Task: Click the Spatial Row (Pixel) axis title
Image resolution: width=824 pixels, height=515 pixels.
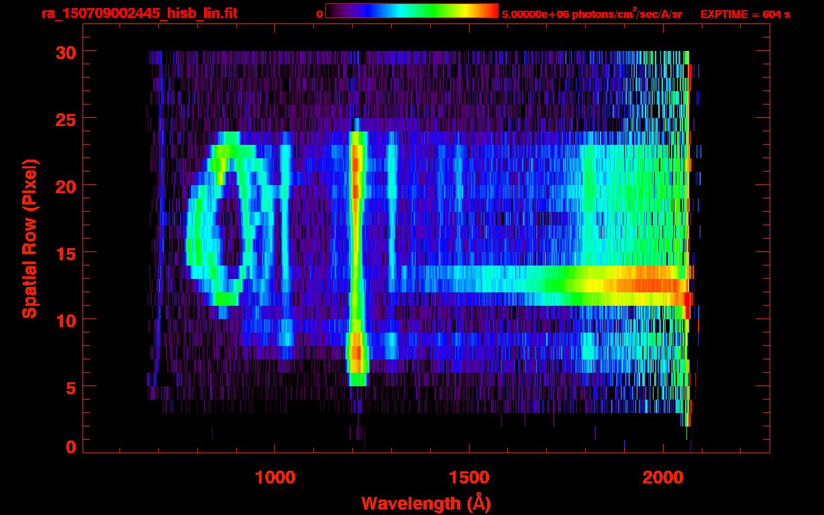Action: [x=30, y=239]
